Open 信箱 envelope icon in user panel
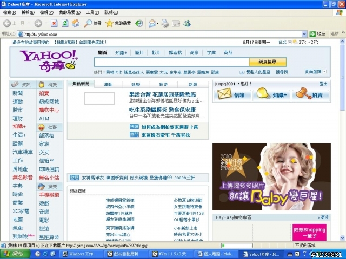Image resolution: width=346 pixels, height=259 pixels. [x=224, y=94]
